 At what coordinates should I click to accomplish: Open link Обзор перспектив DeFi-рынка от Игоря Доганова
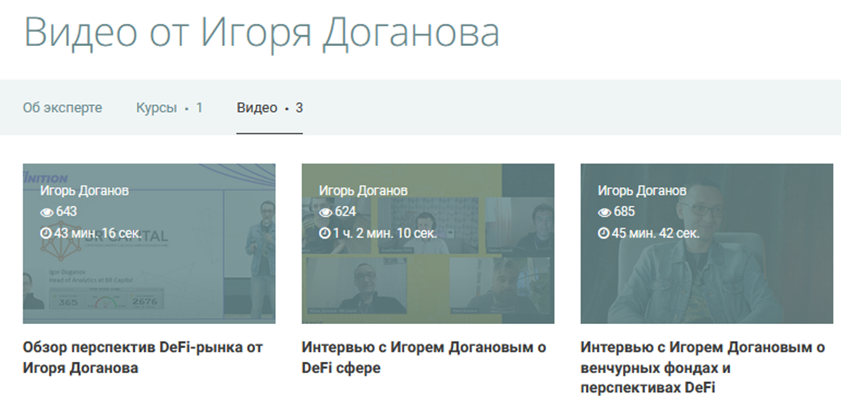[143, 358]
